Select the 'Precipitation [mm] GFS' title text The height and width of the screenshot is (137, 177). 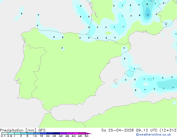(23, 130)
